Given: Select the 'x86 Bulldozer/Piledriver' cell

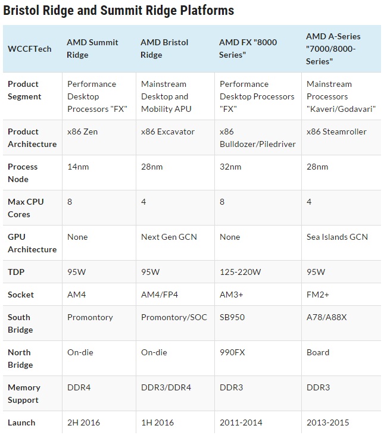Looking at the screenshot, I should pyautogui.click(x=257, y=137).
